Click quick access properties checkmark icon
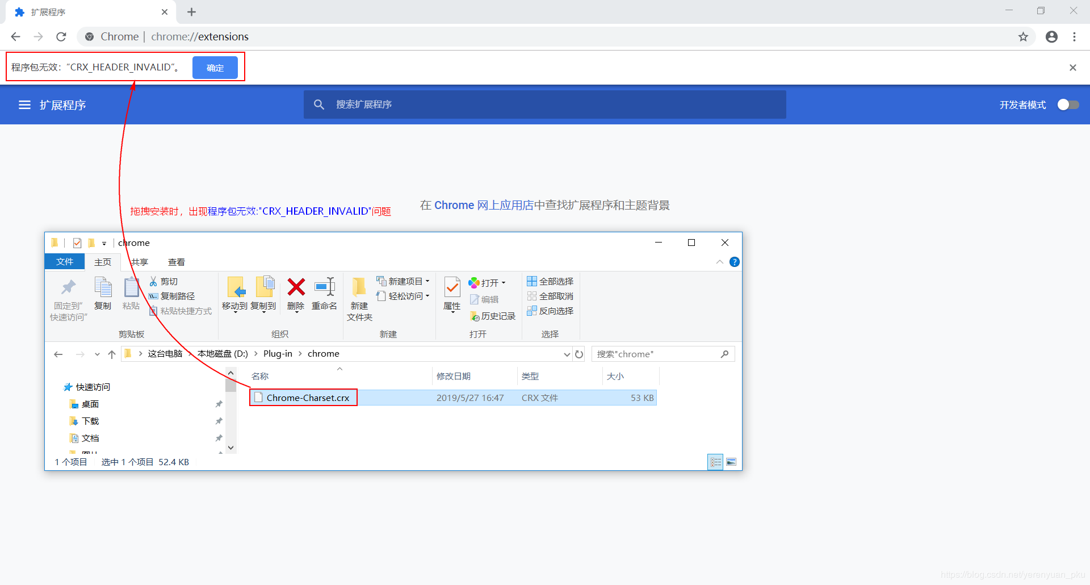The height and width of the screenshot is (585, 1090). [77, 243]
